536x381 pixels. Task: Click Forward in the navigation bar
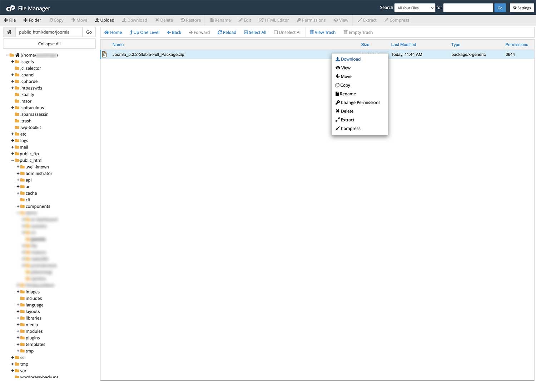[x=199, y=32]
